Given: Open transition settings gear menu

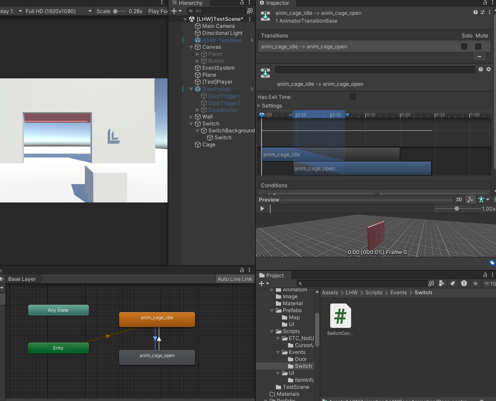Looking at the screenshot, I should tap(489, 70).
